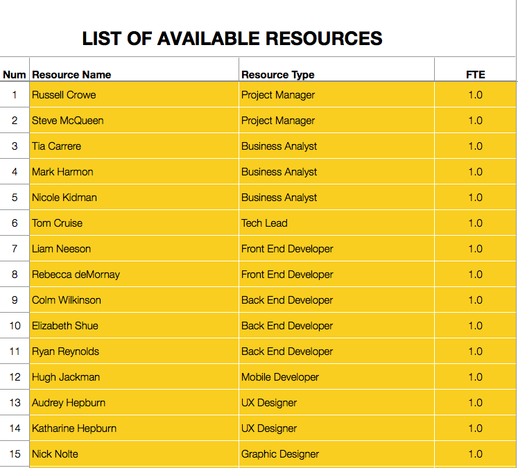This screenshot has width=518, height=468.
Task: Click the 'Tech Lead' cell
Action: click(x=336, y=223)
